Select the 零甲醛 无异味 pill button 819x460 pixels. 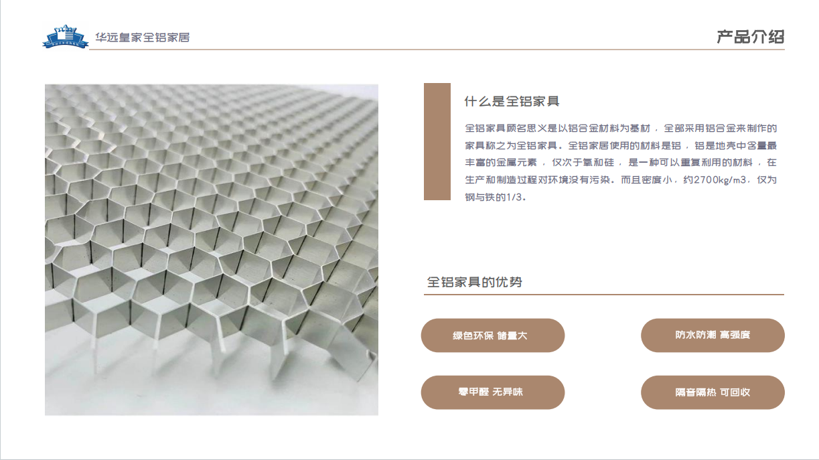pyautogui.click(x=493, y=392)
